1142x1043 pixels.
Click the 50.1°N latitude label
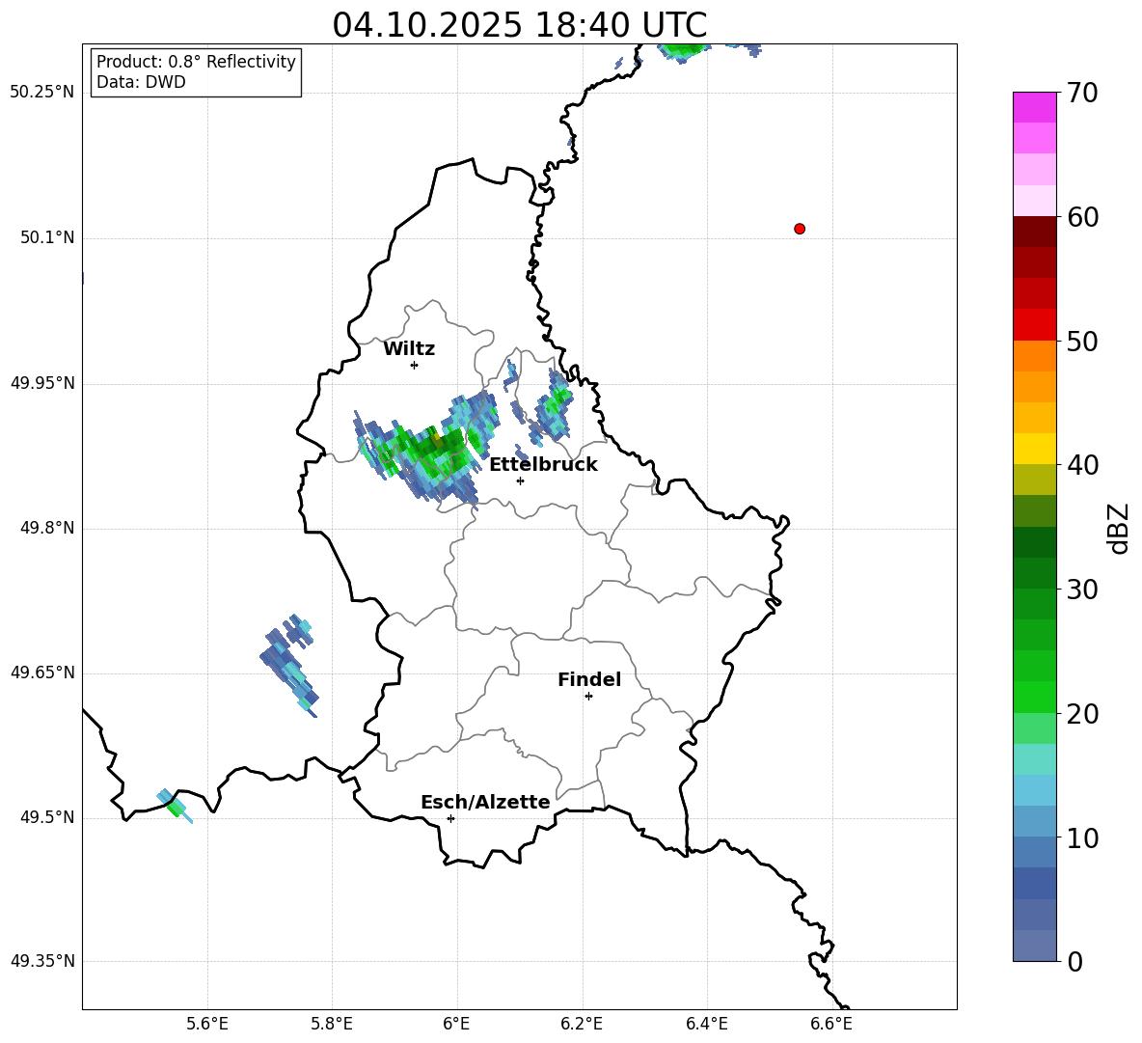click(x=46, y=237)
